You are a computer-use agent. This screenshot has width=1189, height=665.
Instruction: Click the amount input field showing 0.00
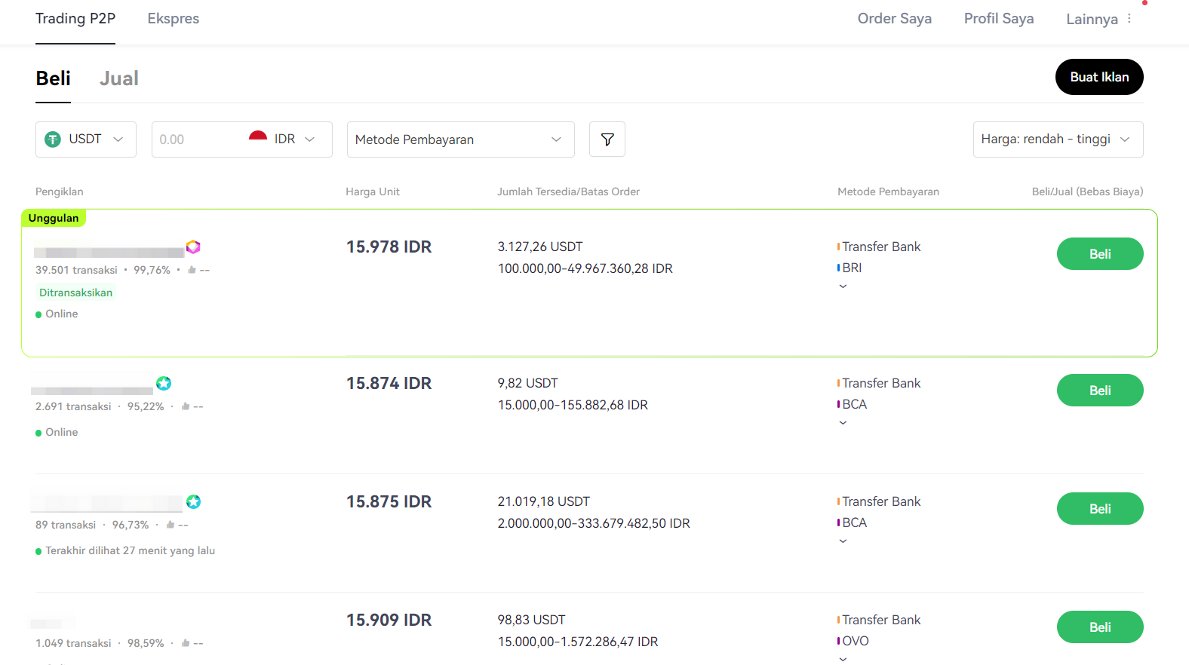(196, 139)
